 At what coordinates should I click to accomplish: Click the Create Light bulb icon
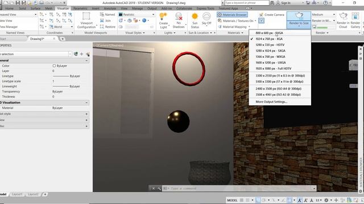(163, 16)
